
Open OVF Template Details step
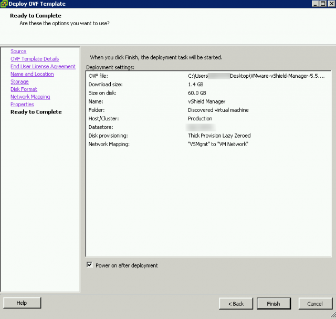coord(35,59)
